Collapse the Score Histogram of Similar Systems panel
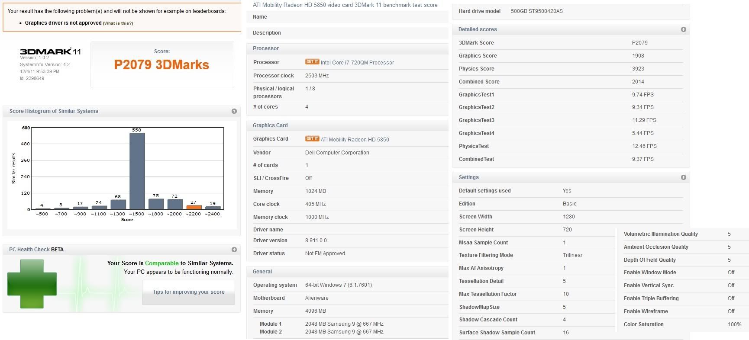The width and height of the screenshot is (749, 340). (x=234, y=111)
